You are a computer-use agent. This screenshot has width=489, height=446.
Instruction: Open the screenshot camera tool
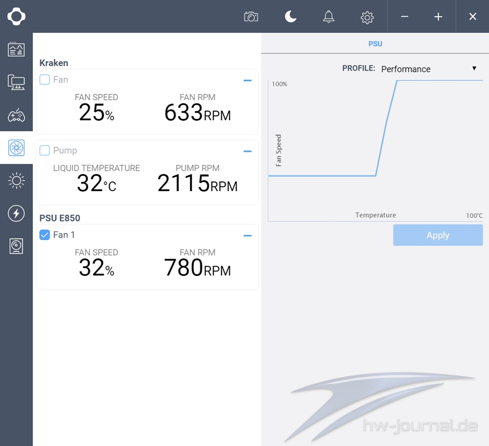(x=251, y=17)
